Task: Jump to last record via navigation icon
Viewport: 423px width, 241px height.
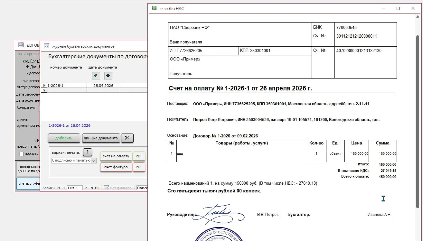Action: pyautogui.click(x=92, y=188)
